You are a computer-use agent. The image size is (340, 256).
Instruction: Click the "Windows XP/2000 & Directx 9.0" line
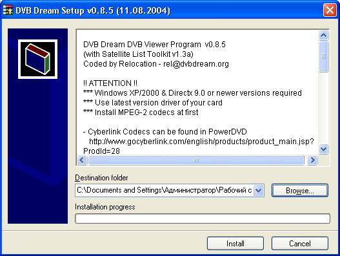192,93
